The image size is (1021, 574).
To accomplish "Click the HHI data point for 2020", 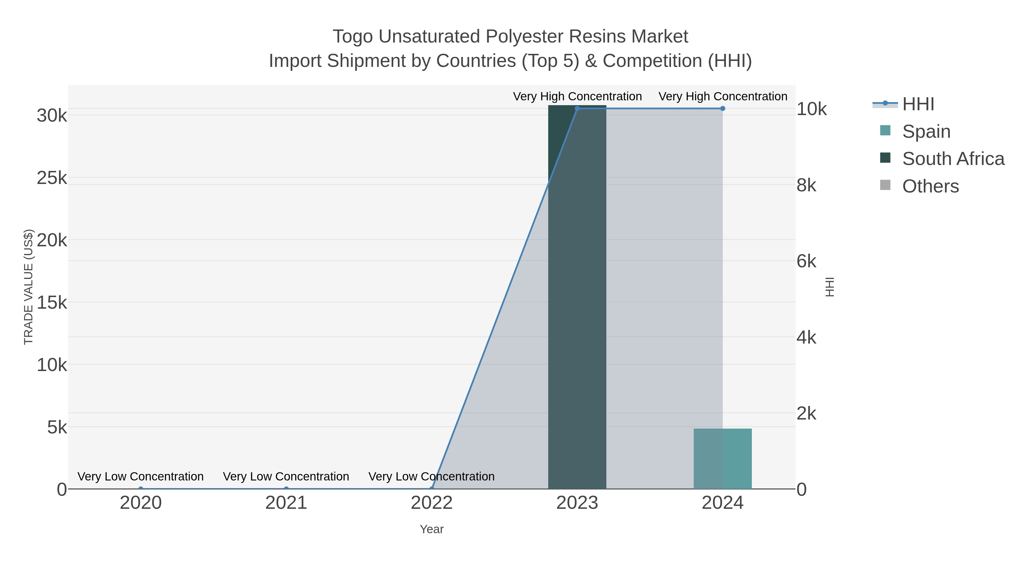I will [x=141, y=489].
